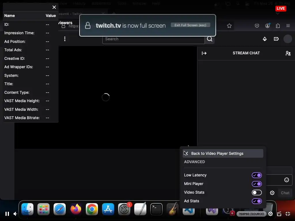Click the STREAM CHAT header text
The height and width of the screenshot is (221, 295).
pos(246,53)
